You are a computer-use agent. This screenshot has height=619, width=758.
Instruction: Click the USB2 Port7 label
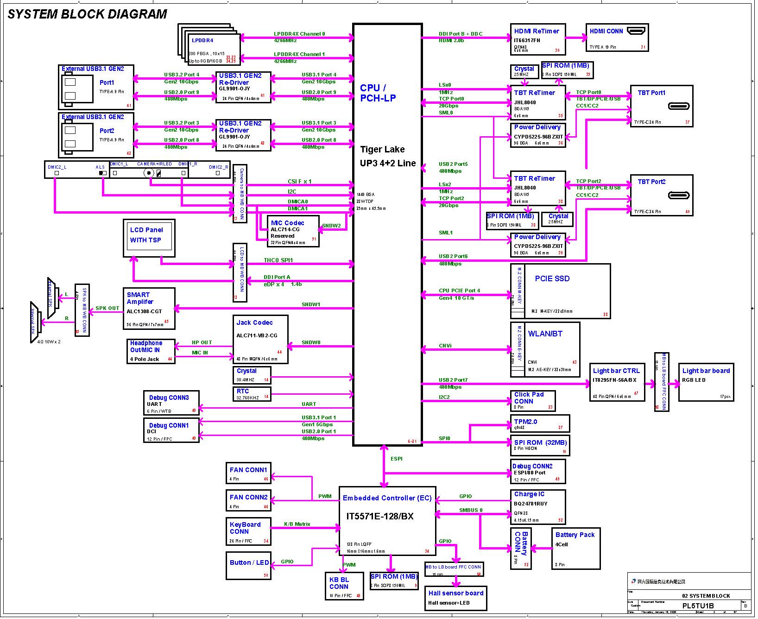tap(453, 380)
